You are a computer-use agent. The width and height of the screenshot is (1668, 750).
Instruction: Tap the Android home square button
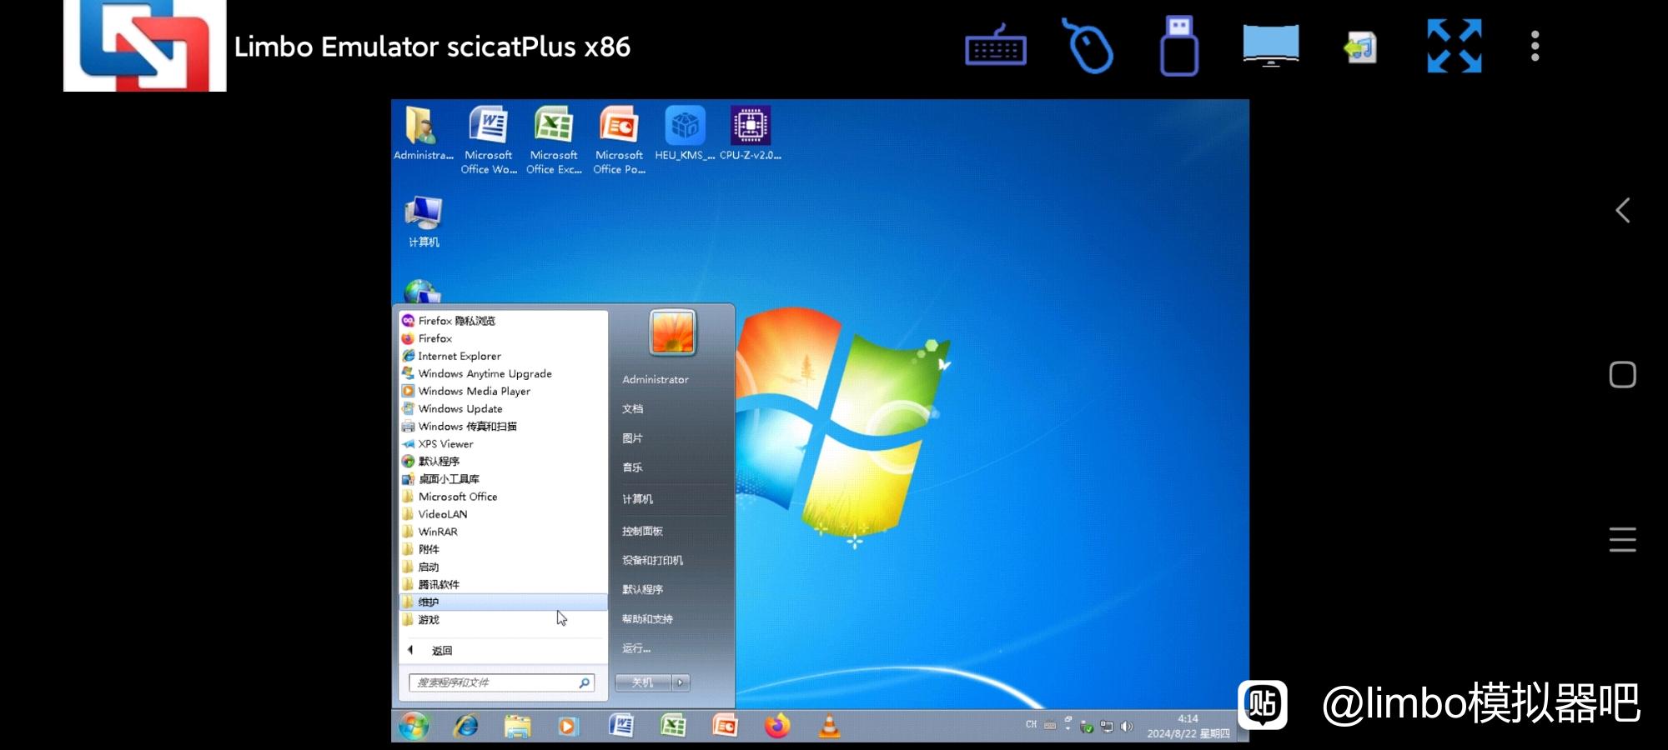pos(1622,375)
